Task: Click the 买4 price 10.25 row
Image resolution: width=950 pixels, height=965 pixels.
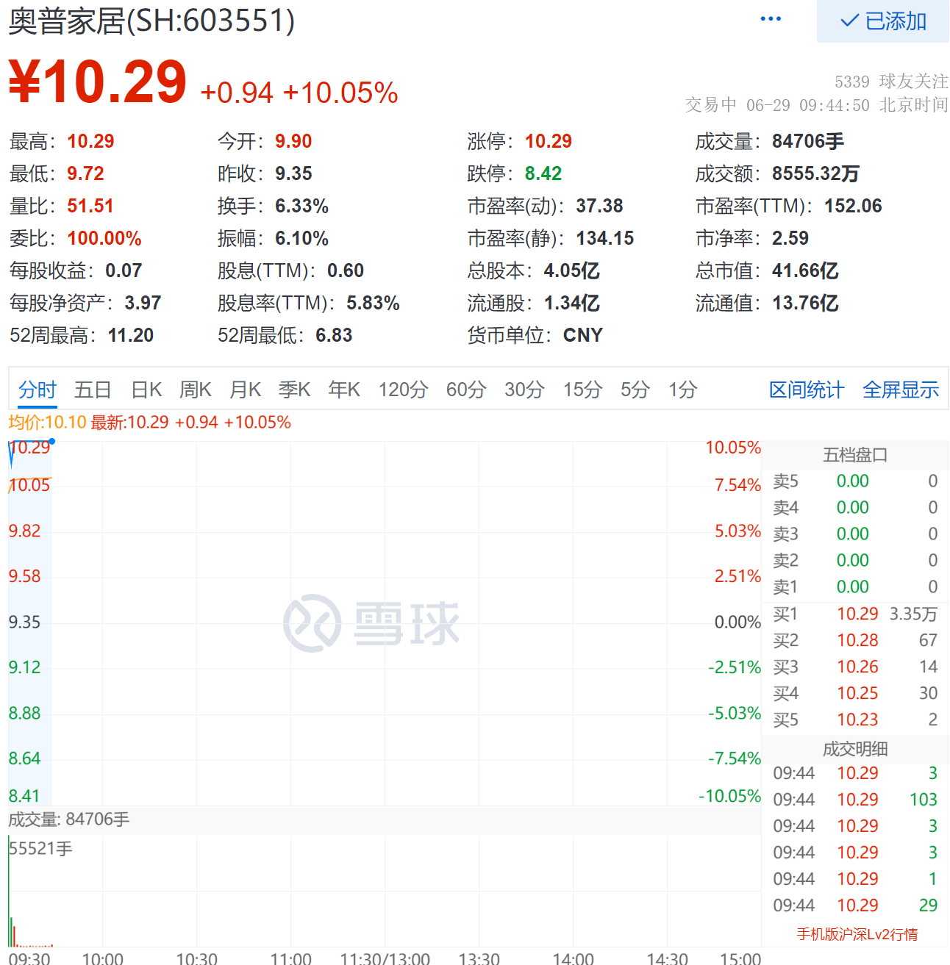Action: point(855,693)
